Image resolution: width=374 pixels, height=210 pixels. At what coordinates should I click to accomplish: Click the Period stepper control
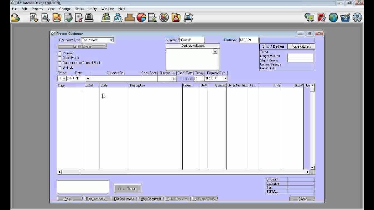[x=64, y=79]
